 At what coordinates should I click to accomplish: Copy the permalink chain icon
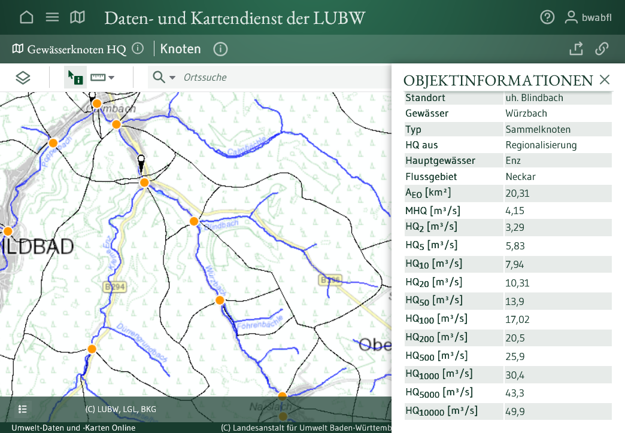coord(602,48)
